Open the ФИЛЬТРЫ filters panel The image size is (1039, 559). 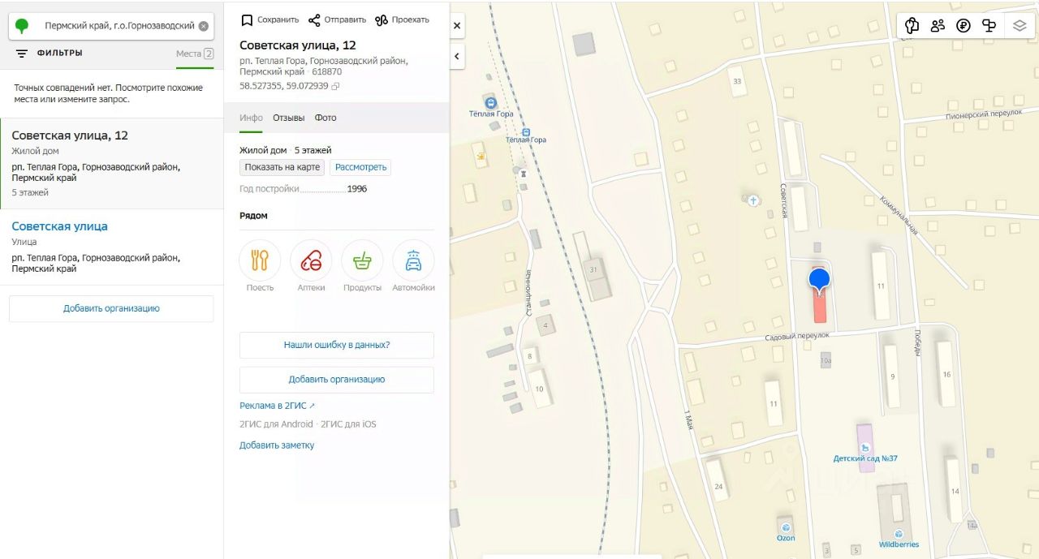tap(49, 54)
